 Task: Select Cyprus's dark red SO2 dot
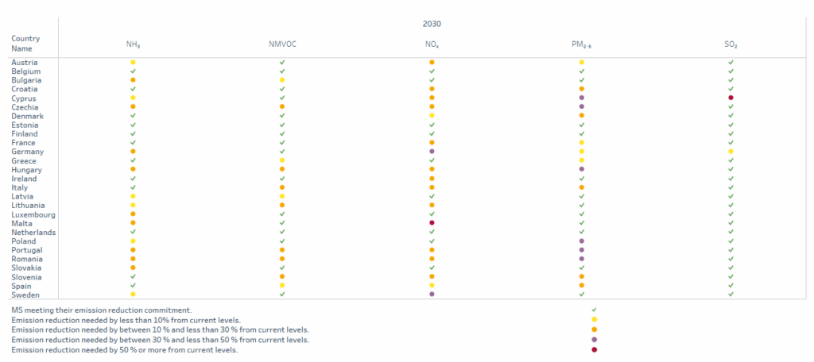click(731, 98)
